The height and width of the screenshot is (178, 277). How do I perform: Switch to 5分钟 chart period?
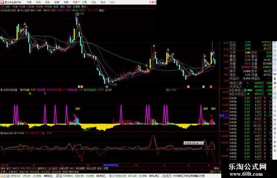pos(22,6)
